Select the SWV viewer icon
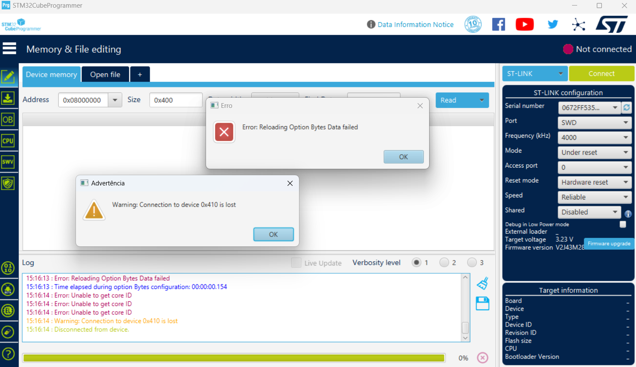The image size is (636, 367). click(x=8, y=162)
